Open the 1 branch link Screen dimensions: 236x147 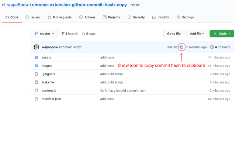pyautogui.click(x=70, y=33)
